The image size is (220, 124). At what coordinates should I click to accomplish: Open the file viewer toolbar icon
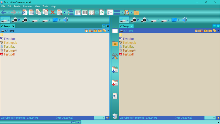[x=25, y=12]
